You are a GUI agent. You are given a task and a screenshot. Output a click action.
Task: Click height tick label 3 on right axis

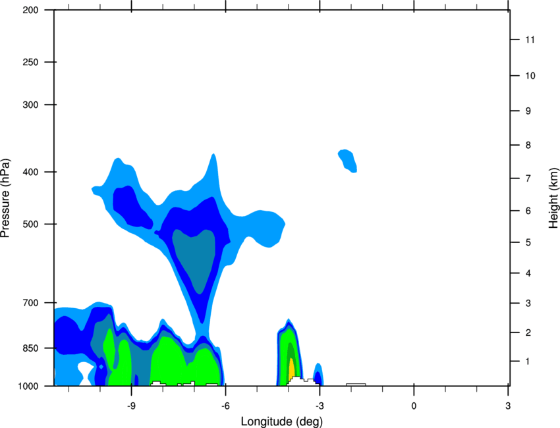[528, 304]
